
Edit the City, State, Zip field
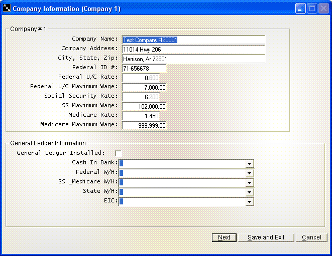pyautogui.click(x=193, y=59)
